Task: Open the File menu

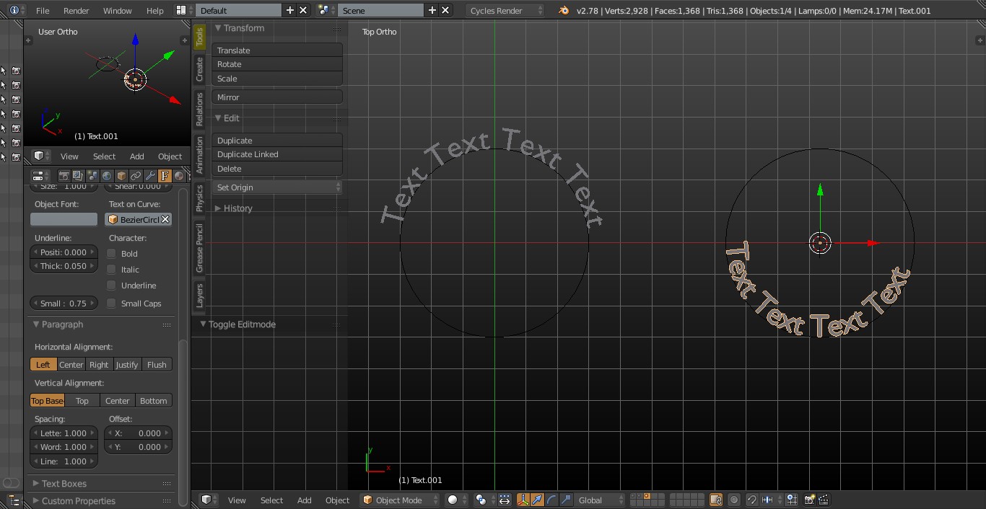Action: 43,10
